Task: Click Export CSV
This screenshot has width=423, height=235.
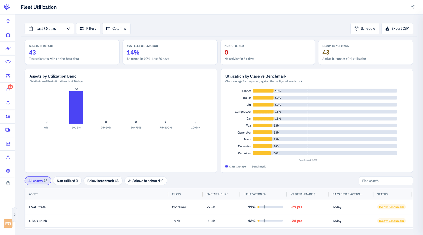Action: click(x=397, y=28)
